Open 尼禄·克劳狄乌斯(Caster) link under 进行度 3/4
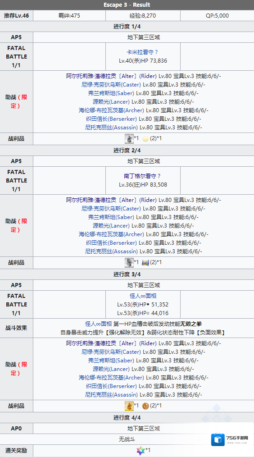The width and height of the screenshot is (254, 457). (x=111, y=352)
